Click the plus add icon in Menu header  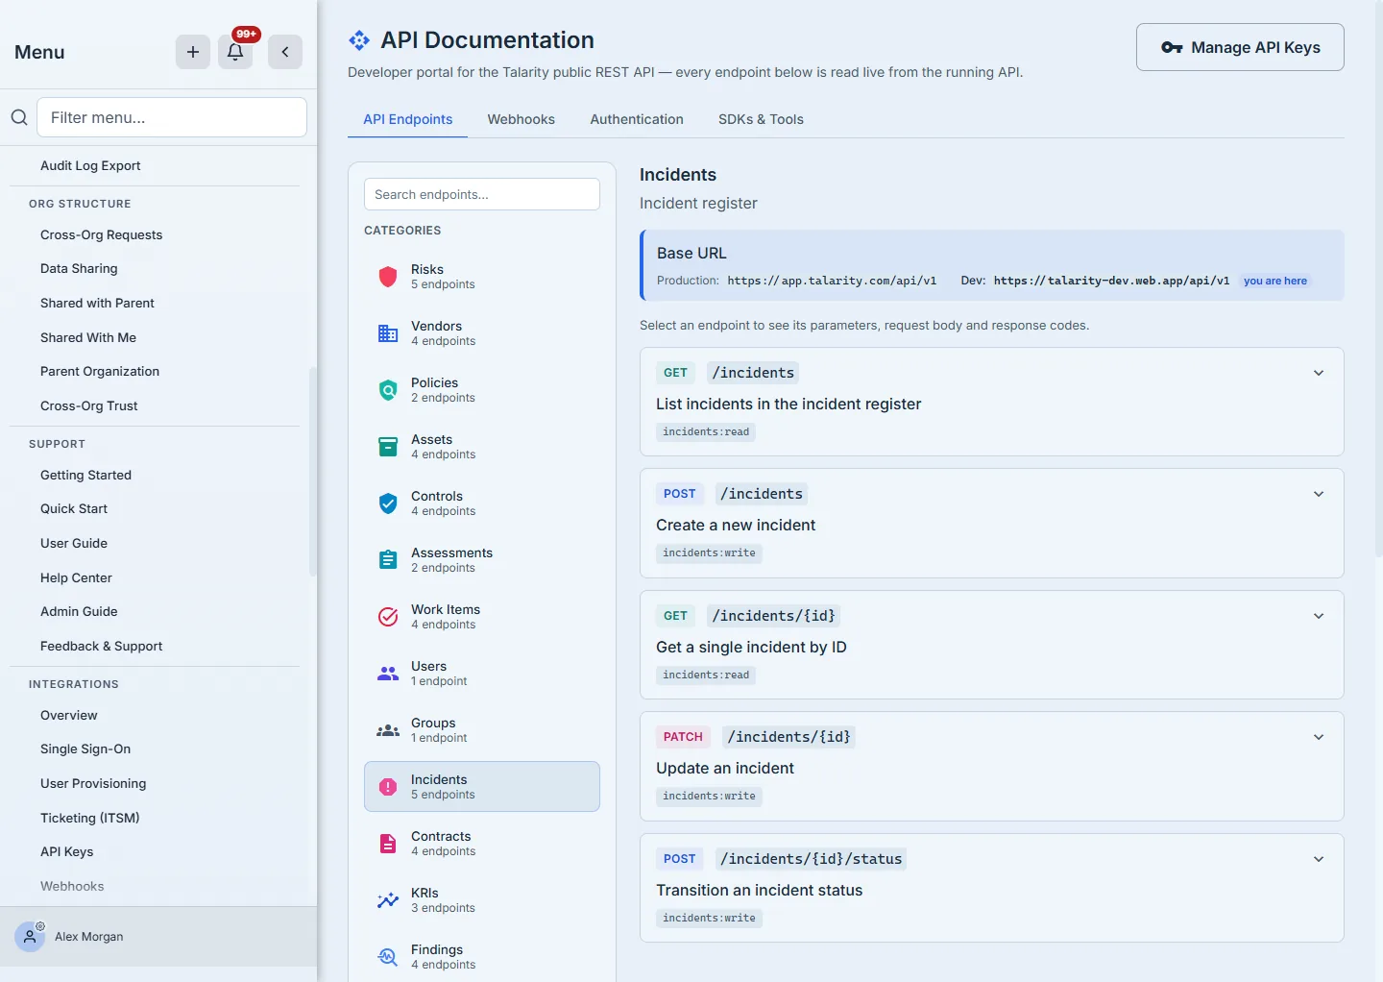pyautogui.click(x=192, y=52)
